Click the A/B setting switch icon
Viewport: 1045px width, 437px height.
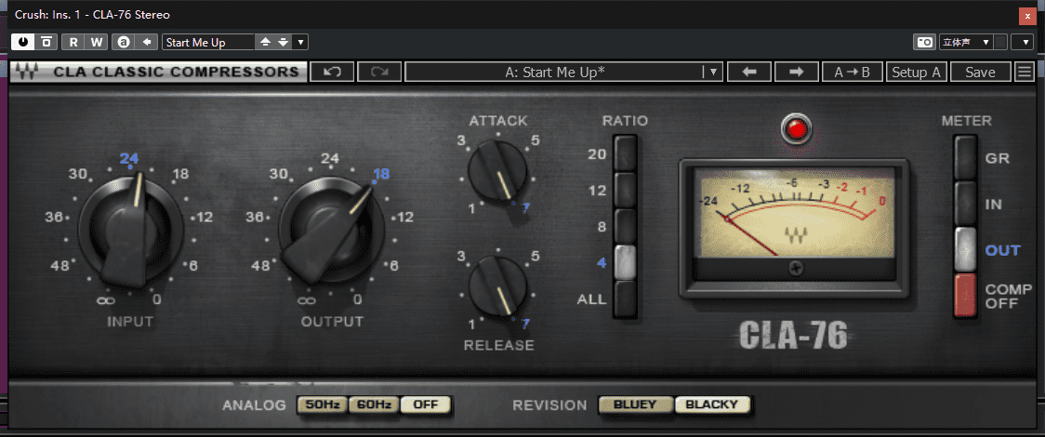pos(124,42)
